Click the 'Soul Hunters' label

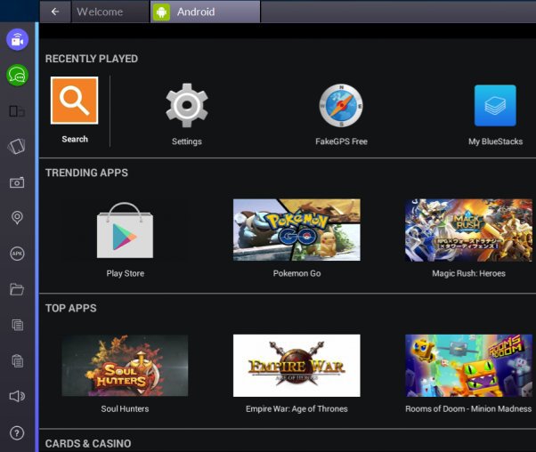click(125, 409)
